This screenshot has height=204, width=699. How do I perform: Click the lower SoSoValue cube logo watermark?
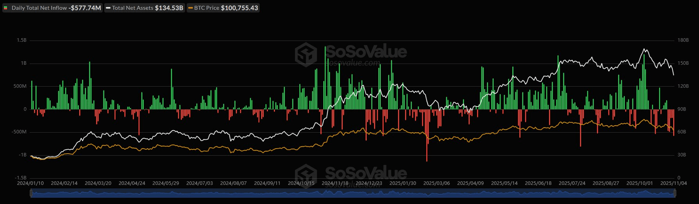point(306,176)
